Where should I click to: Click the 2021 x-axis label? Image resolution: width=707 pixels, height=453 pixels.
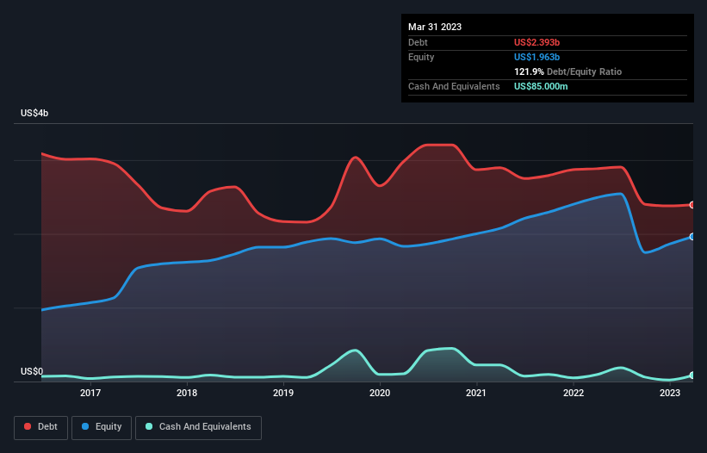click(476, 393)
